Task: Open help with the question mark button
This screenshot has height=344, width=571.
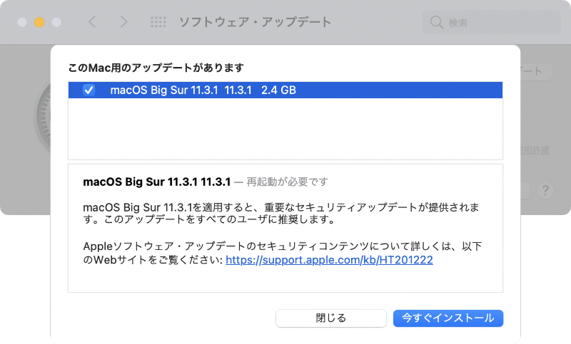Action: [545, 190]
